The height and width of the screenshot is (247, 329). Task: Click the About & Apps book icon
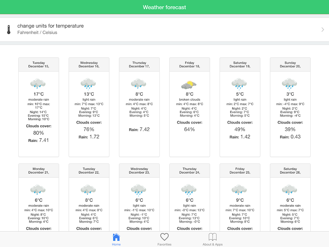pos(212,237)
